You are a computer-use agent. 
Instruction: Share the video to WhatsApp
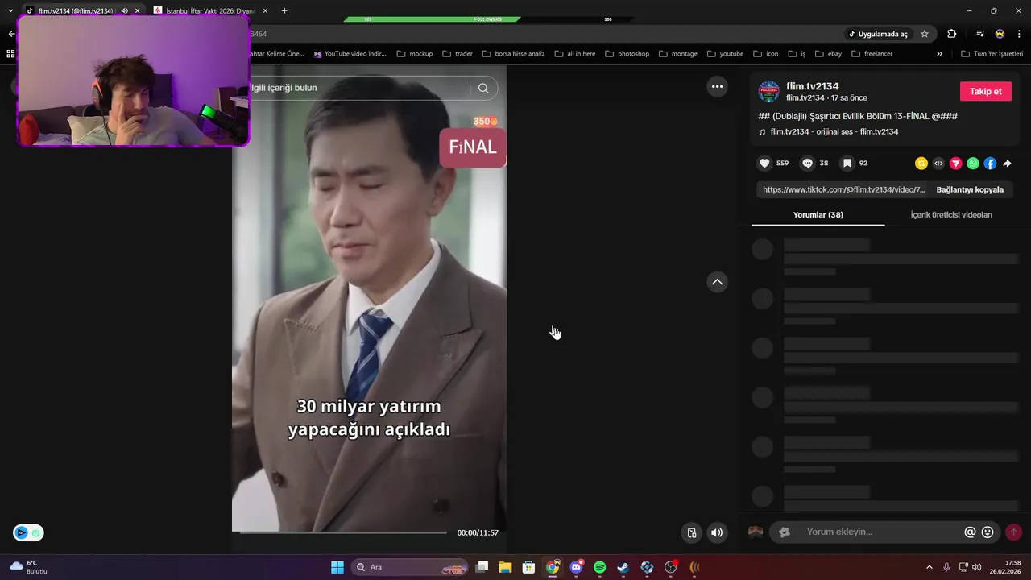973,163
